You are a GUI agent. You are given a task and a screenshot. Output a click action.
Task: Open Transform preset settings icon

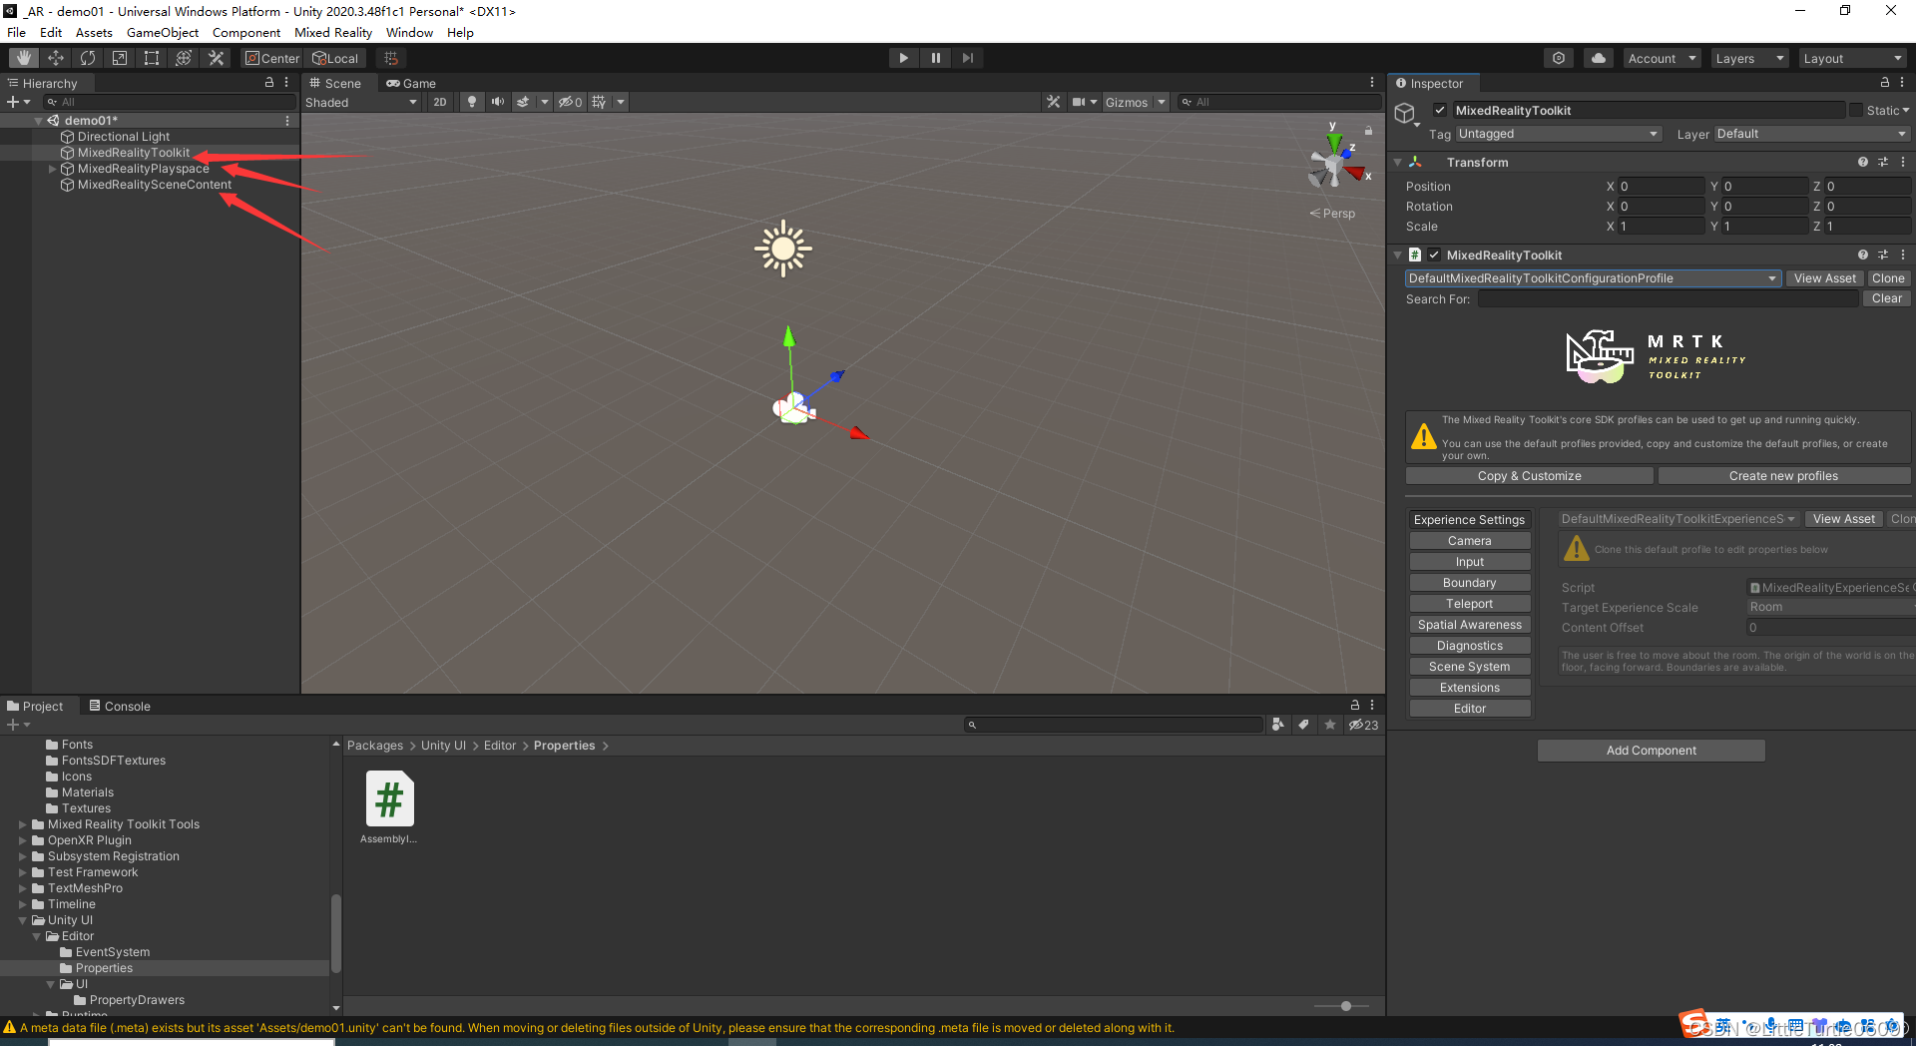coord(1883,162)
